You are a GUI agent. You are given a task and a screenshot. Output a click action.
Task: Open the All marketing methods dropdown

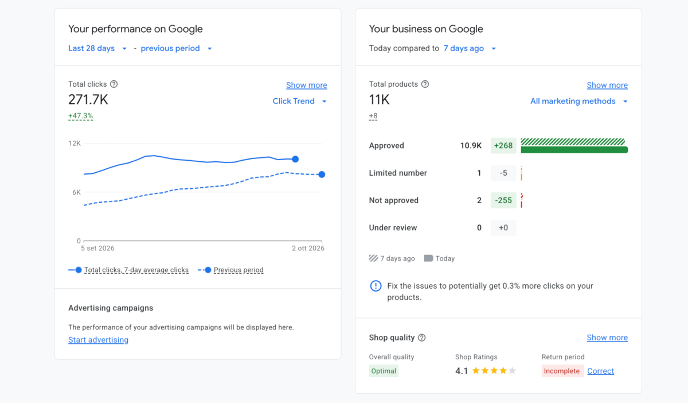pyautogui.click(x=579, y=101)
